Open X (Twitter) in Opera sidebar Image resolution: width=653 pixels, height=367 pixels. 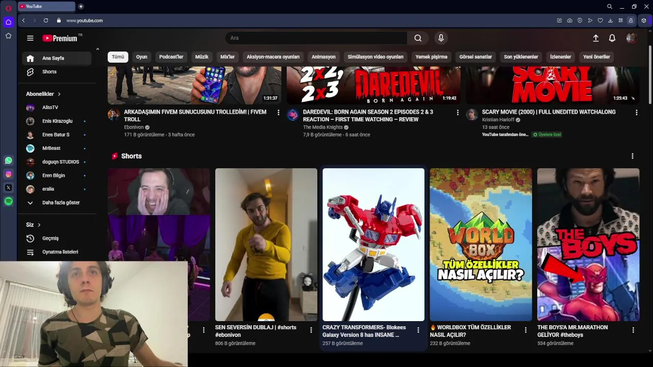click(x=8, y=188)
